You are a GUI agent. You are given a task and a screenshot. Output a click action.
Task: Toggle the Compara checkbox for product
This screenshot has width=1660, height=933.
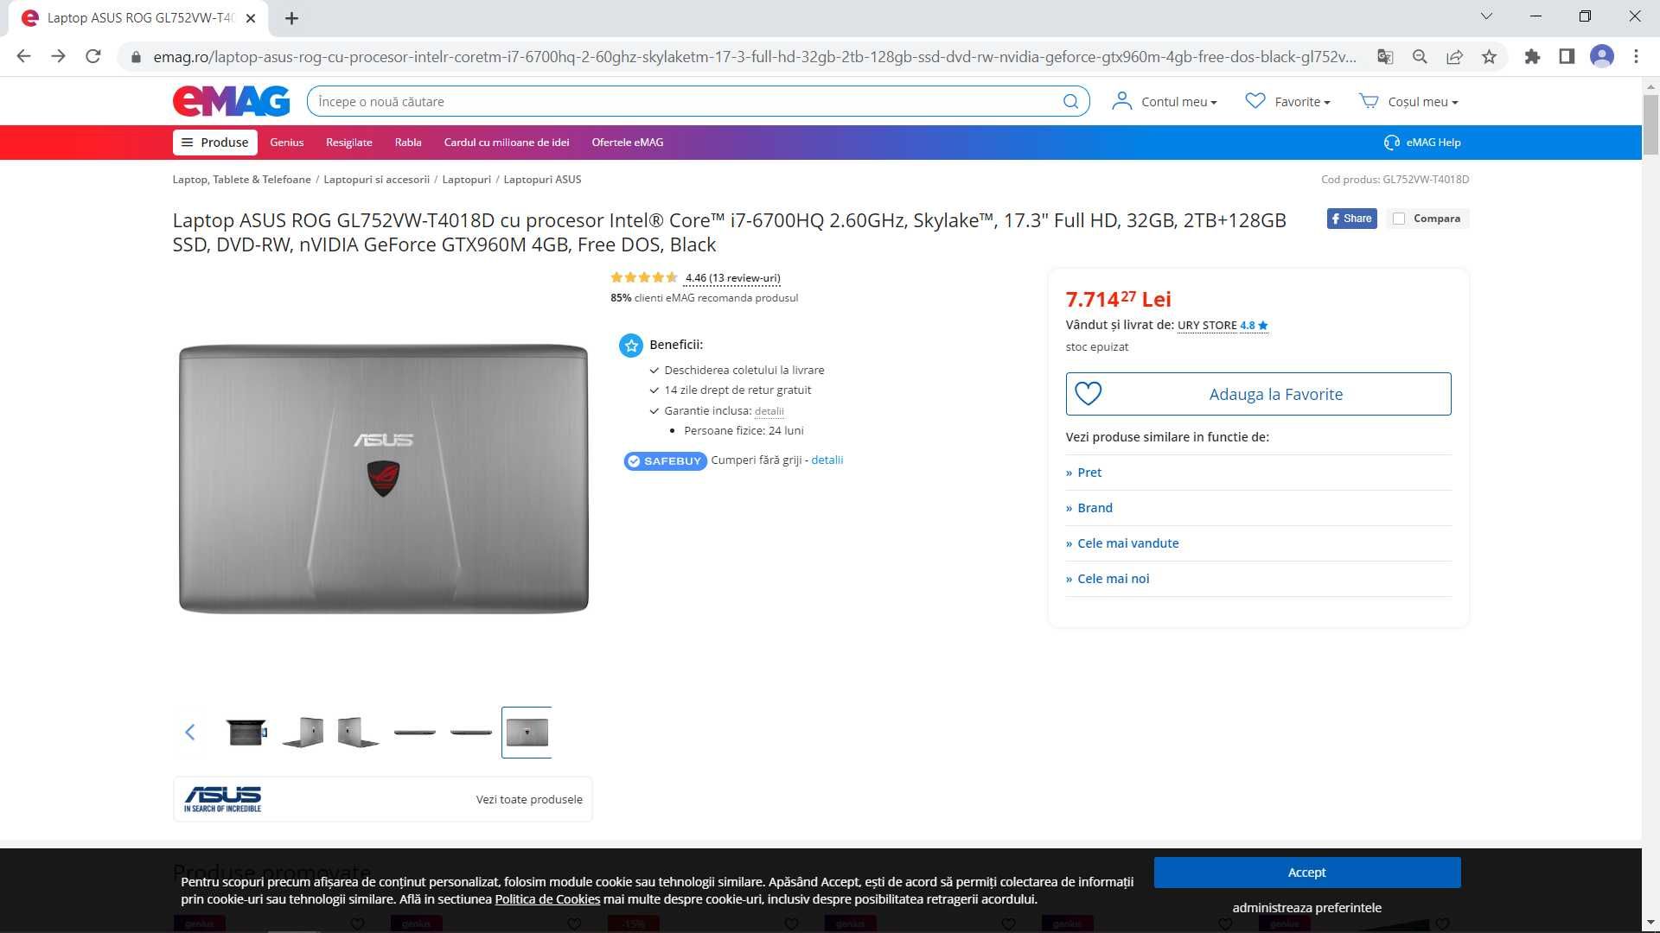[x=1398, y=218]
